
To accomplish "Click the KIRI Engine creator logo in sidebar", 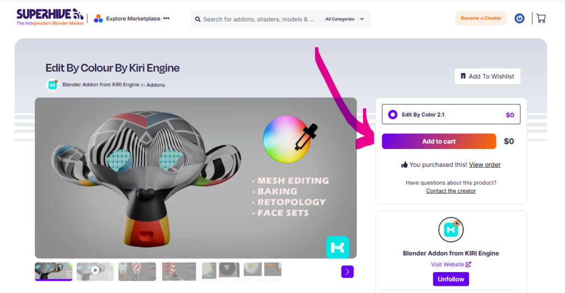I will click(x=451, y=230).
